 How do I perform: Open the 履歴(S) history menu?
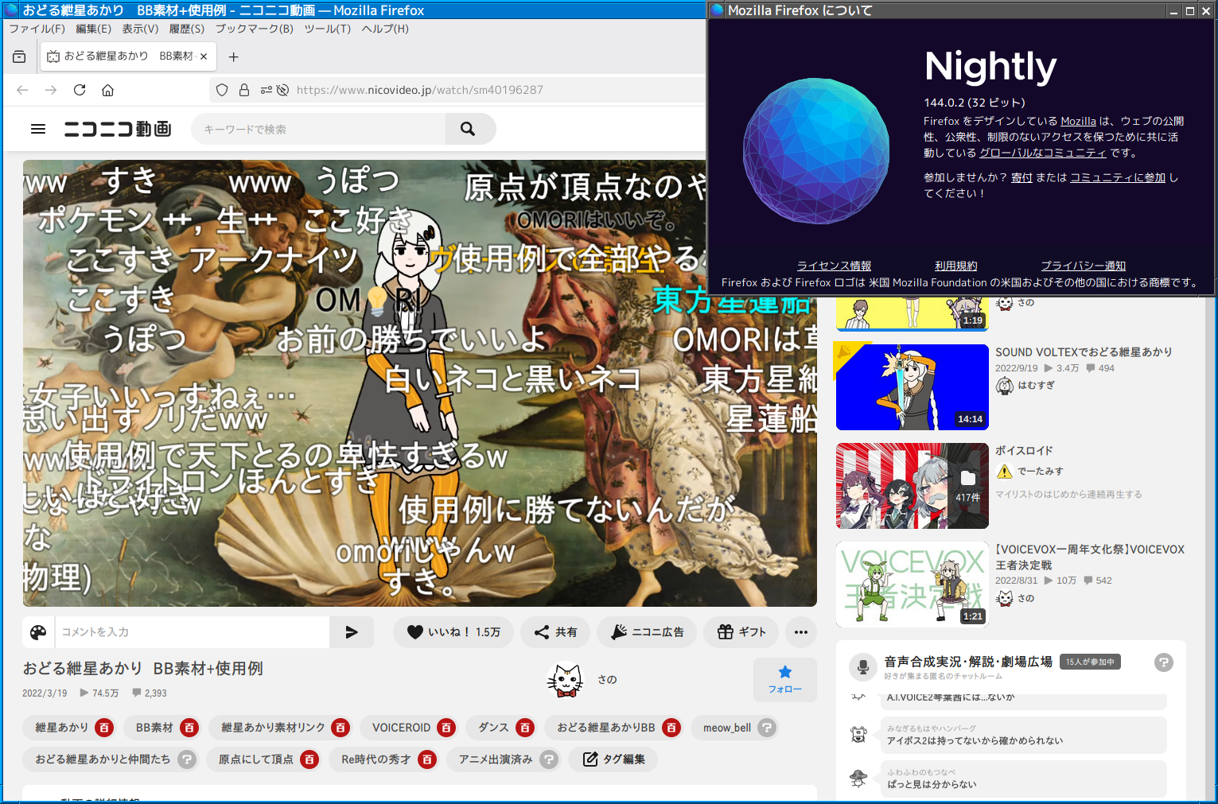pyautogui.click(x=186, y=29)
